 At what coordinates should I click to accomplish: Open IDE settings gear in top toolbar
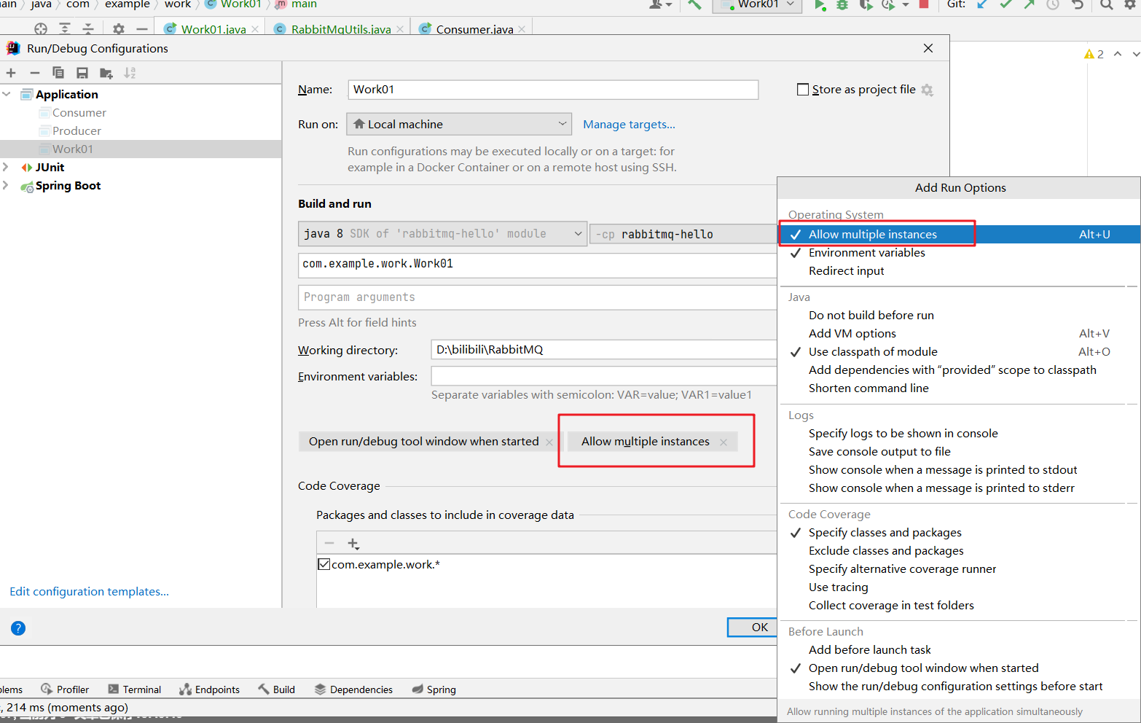tap(1130, 4)
